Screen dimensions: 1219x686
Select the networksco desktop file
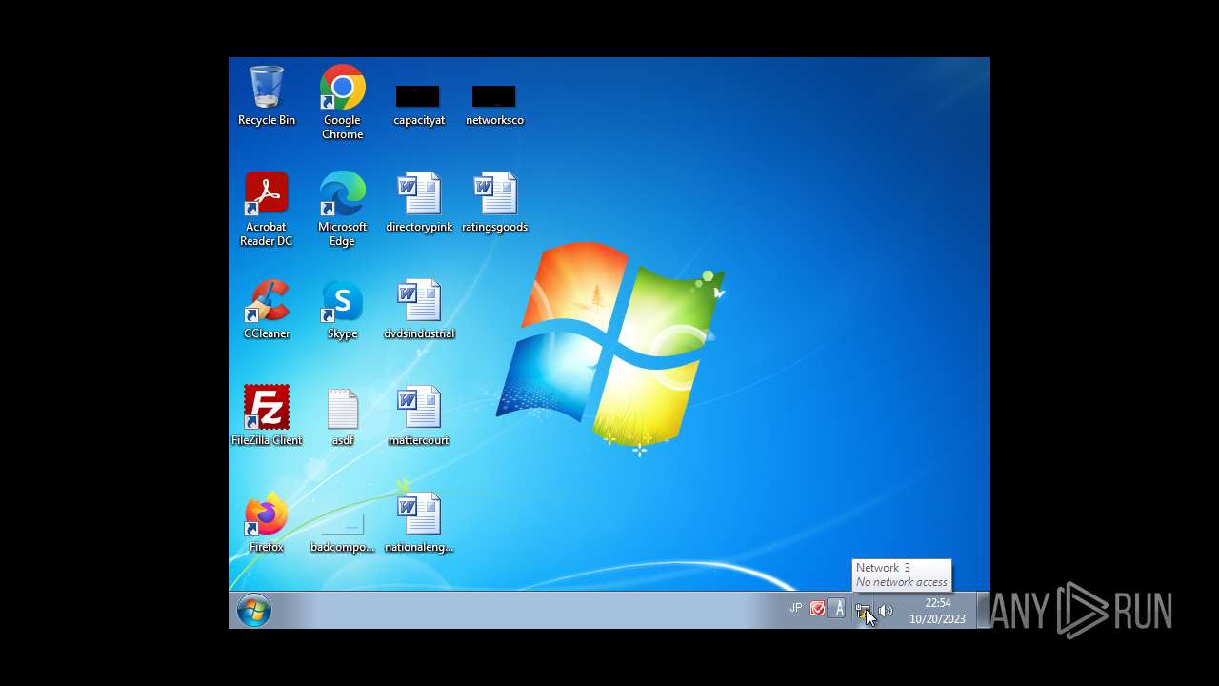tap(494, 105)
